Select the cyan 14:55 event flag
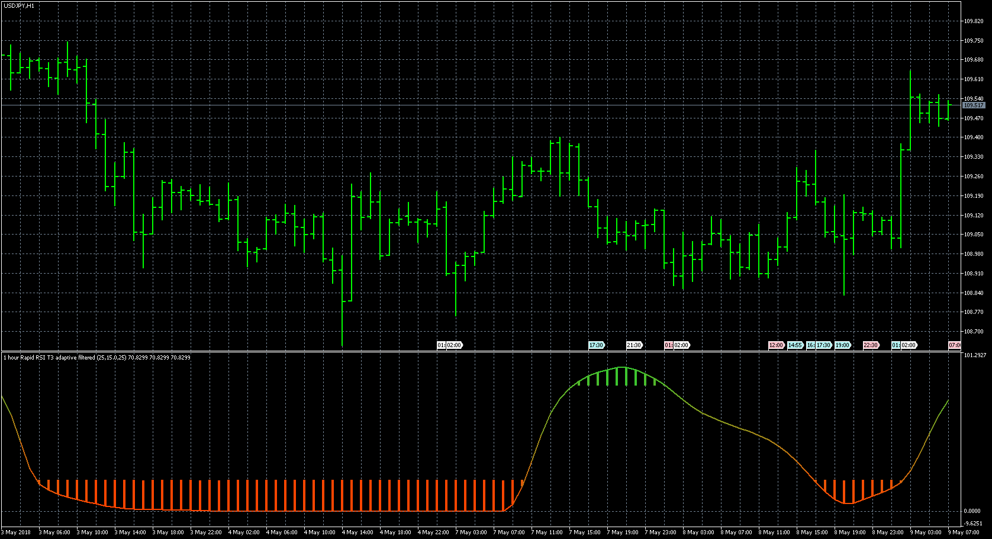The image size is (992, 539). (795, 345)
